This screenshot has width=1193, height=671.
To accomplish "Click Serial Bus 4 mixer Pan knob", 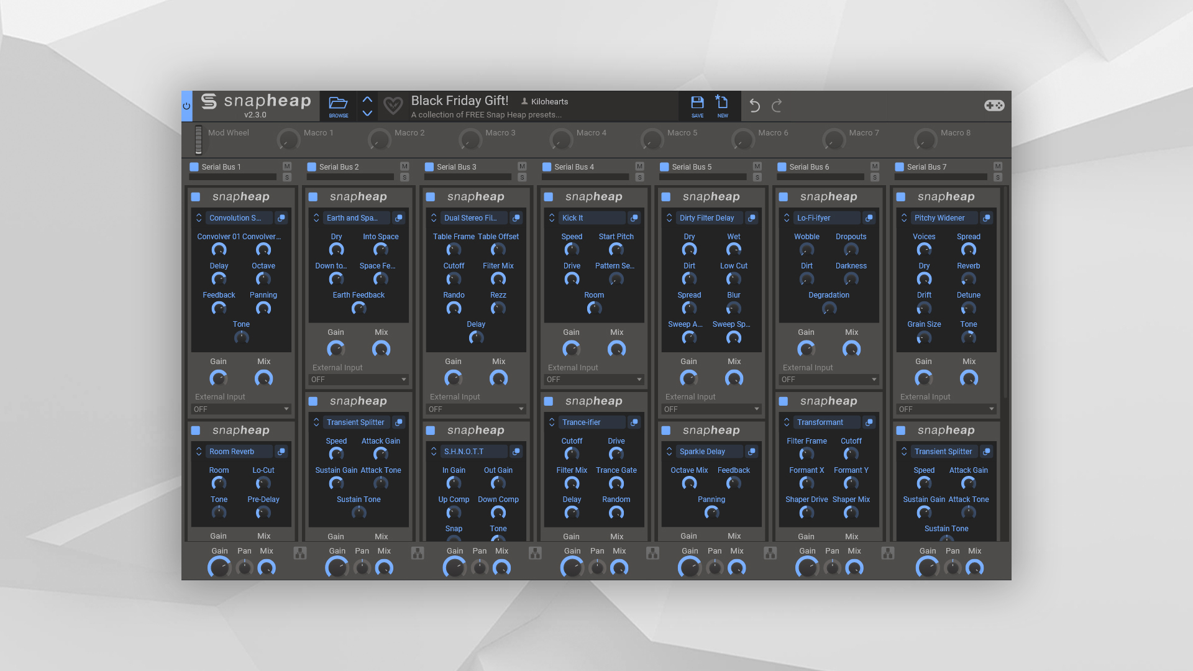I will [x=597, y=568].
